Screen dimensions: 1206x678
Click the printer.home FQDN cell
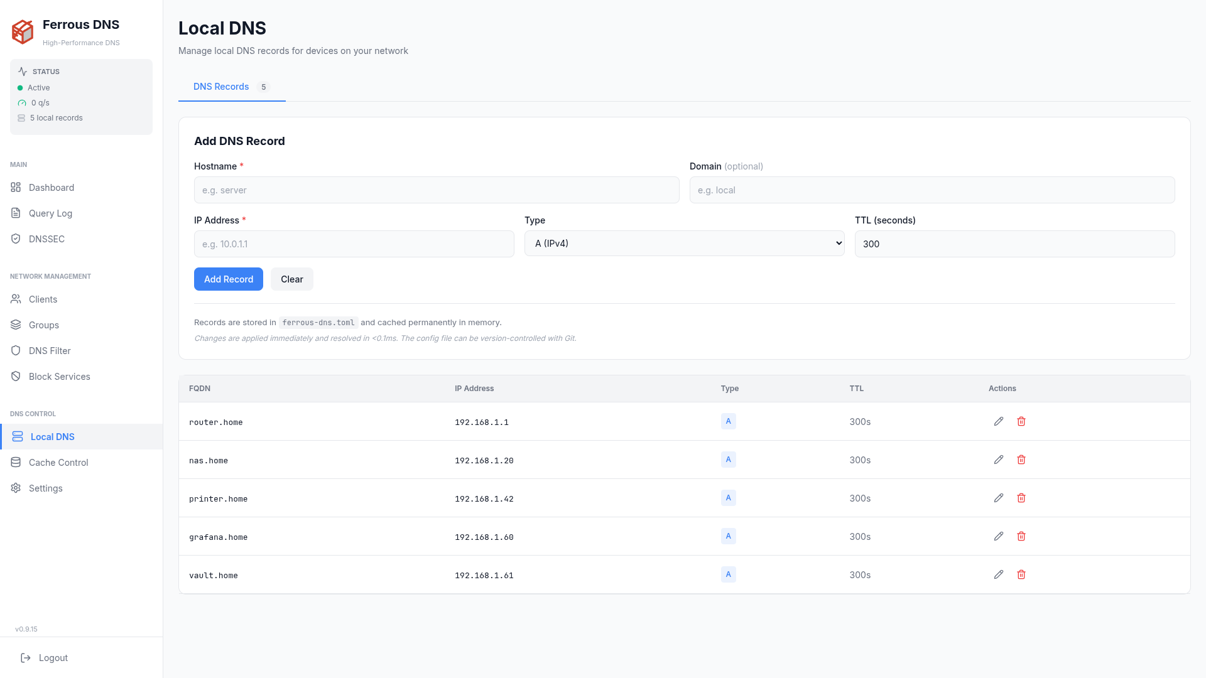pos(219,498)
